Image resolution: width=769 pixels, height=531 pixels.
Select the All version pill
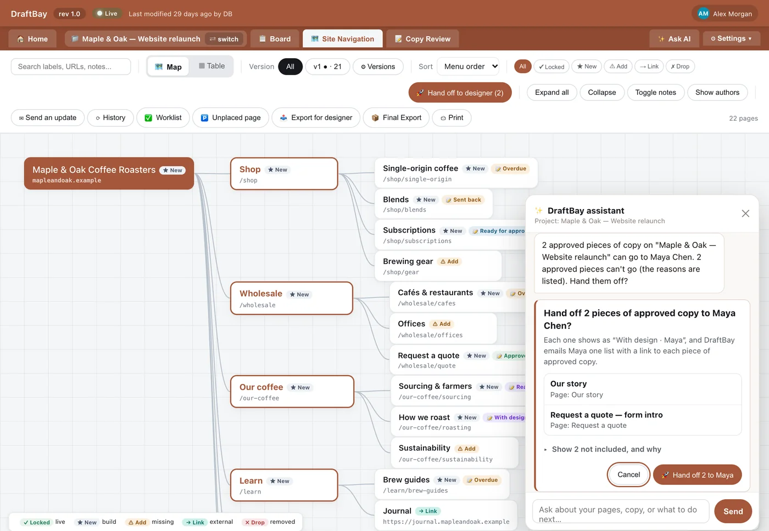(x=291, y=66)
